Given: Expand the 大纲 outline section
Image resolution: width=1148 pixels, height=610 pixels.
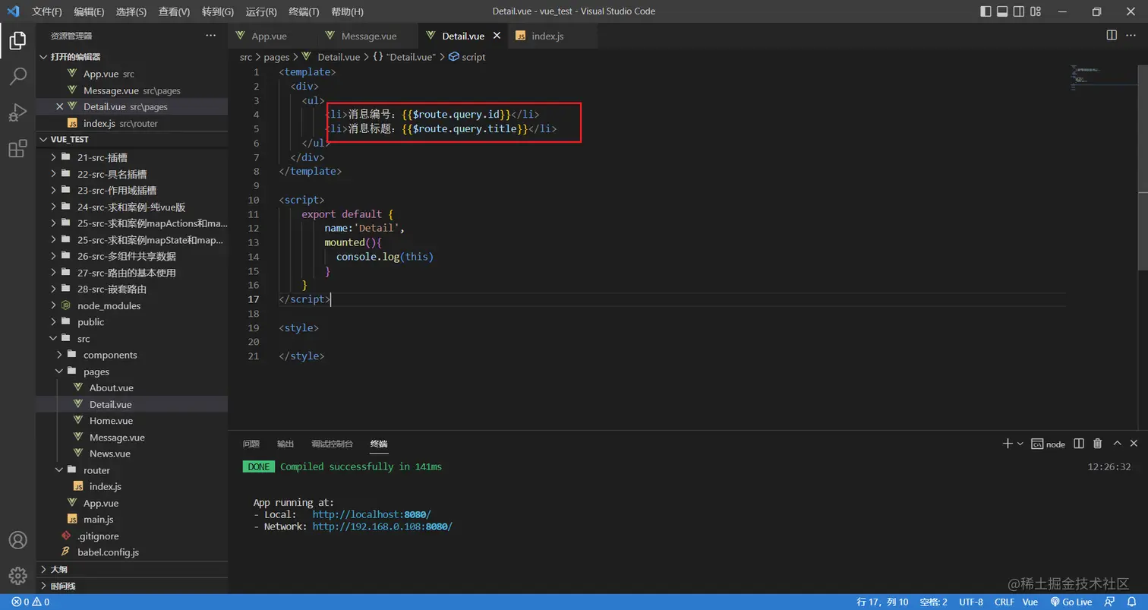Looking at the screenshot, I should tap(132, 569).
